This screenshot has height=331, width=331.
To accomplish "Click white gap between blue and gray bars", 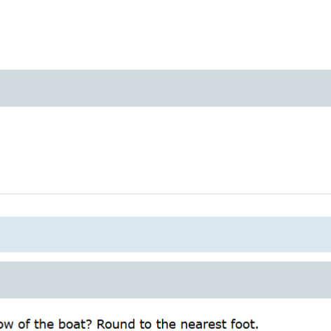I will coord(165,257).
